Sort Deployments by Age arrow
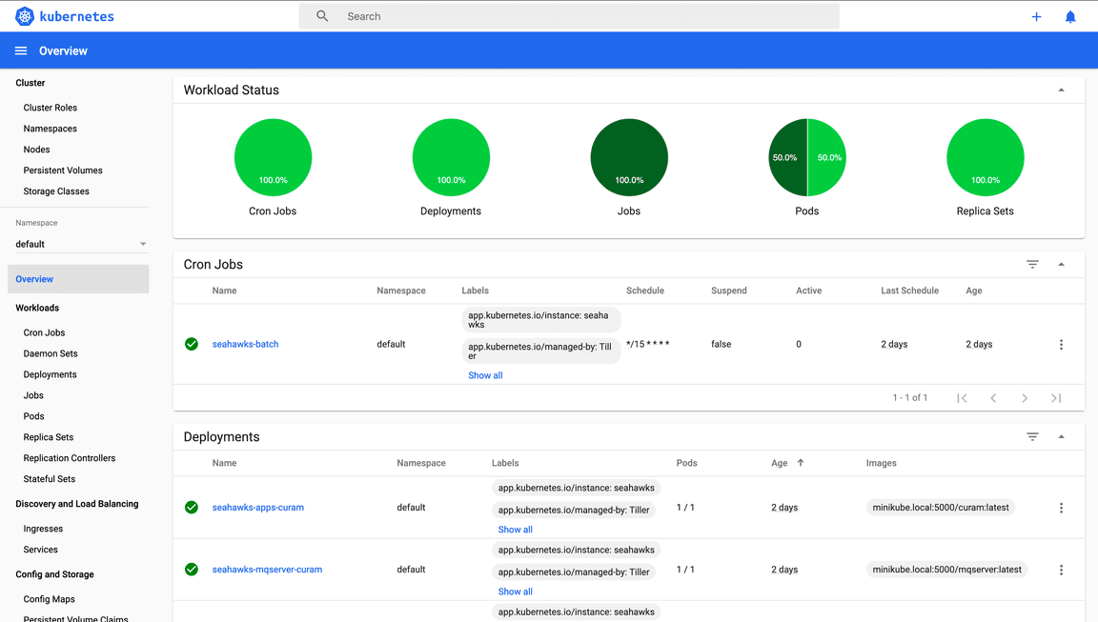The width and height of the screenshot is (1098, 622). tap(801, 463)
